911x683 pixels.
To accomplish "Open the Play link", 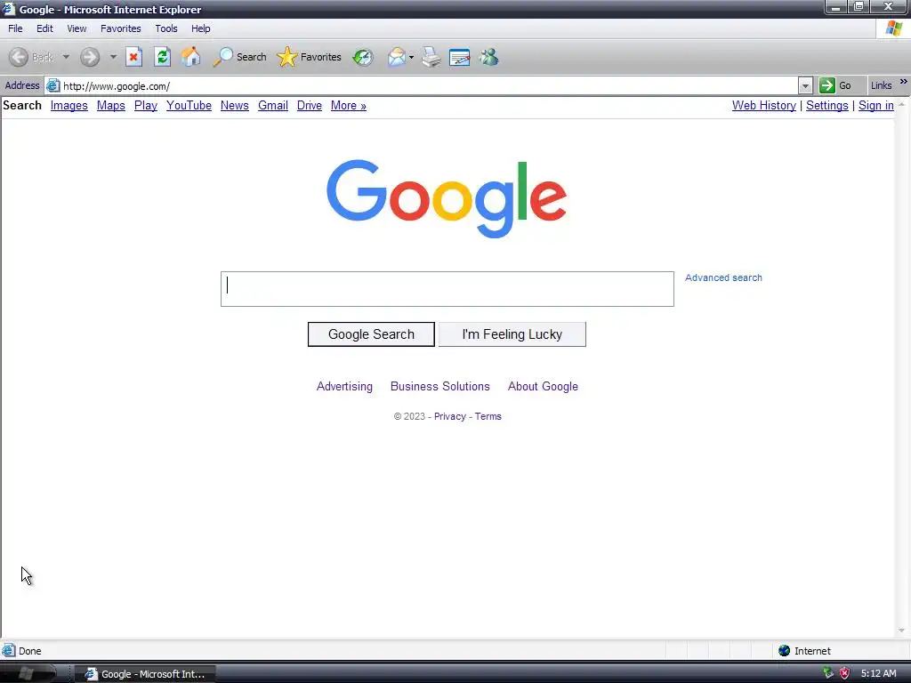I will pyautogui.click(x=146, y=106).
